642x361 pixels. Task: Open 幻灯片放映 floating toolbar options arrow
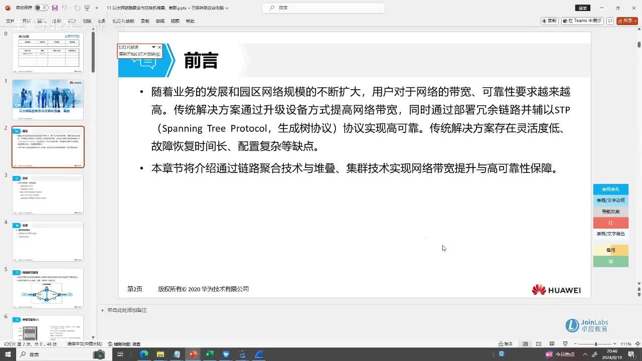(x=153, y=47)
